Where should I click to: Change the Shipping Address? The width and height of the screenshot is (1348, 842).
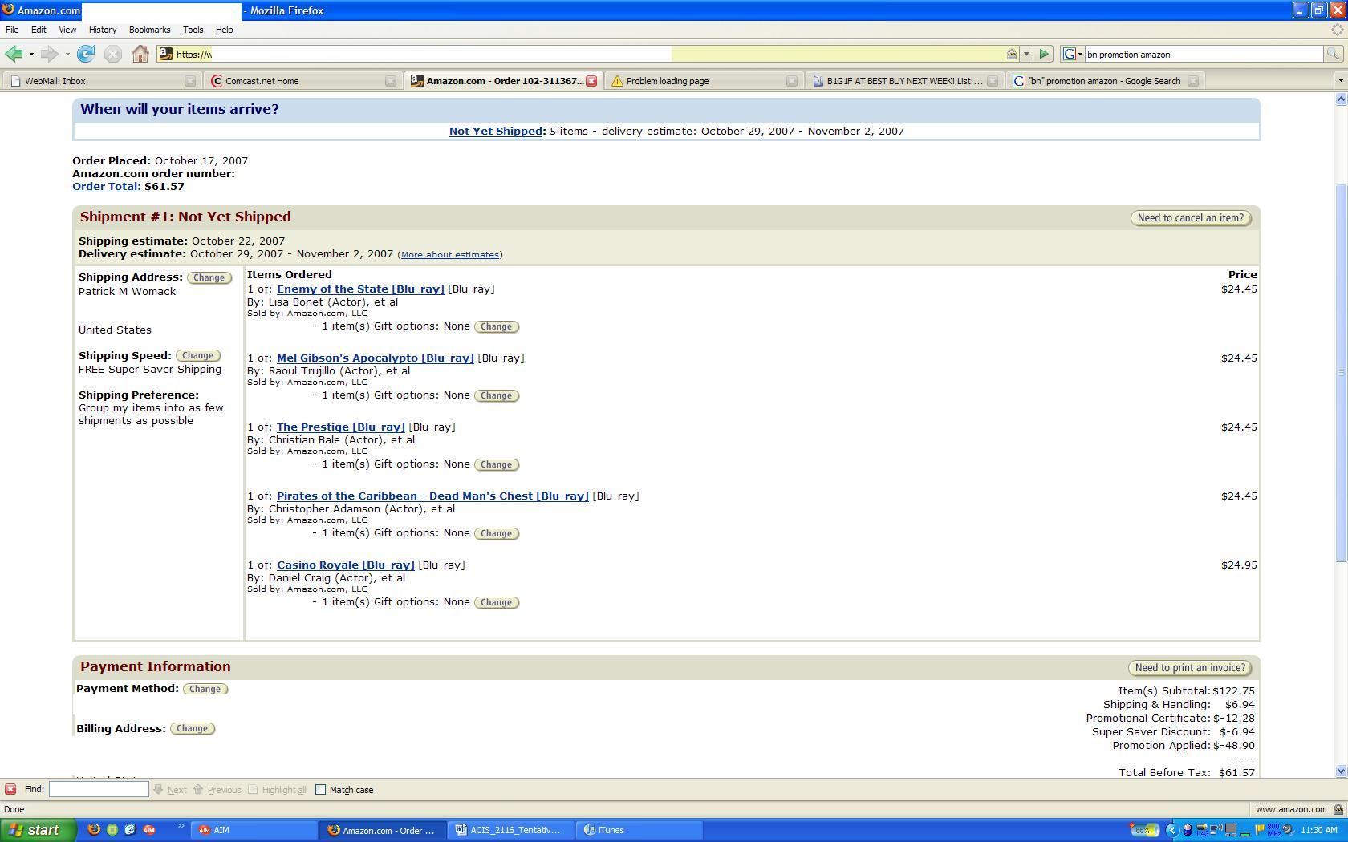(209, 277)
